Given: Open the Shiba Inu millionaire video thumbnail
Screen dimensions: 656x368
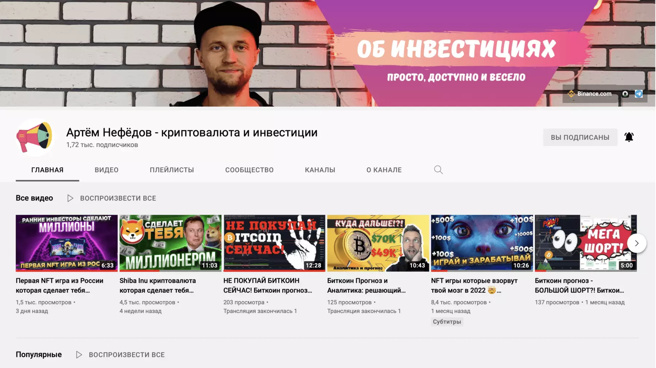Looking at the screenshot, I should click(x=171, y=243).
